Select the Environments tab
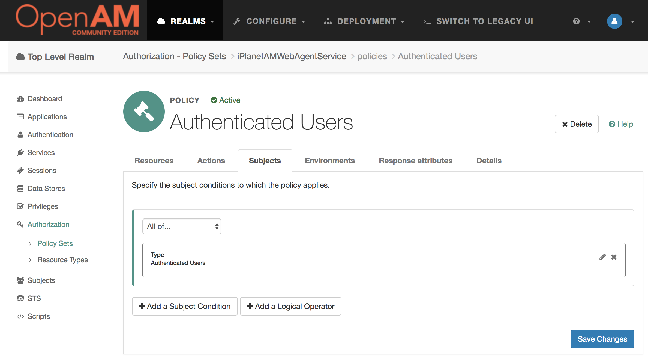 click(329, 160)
